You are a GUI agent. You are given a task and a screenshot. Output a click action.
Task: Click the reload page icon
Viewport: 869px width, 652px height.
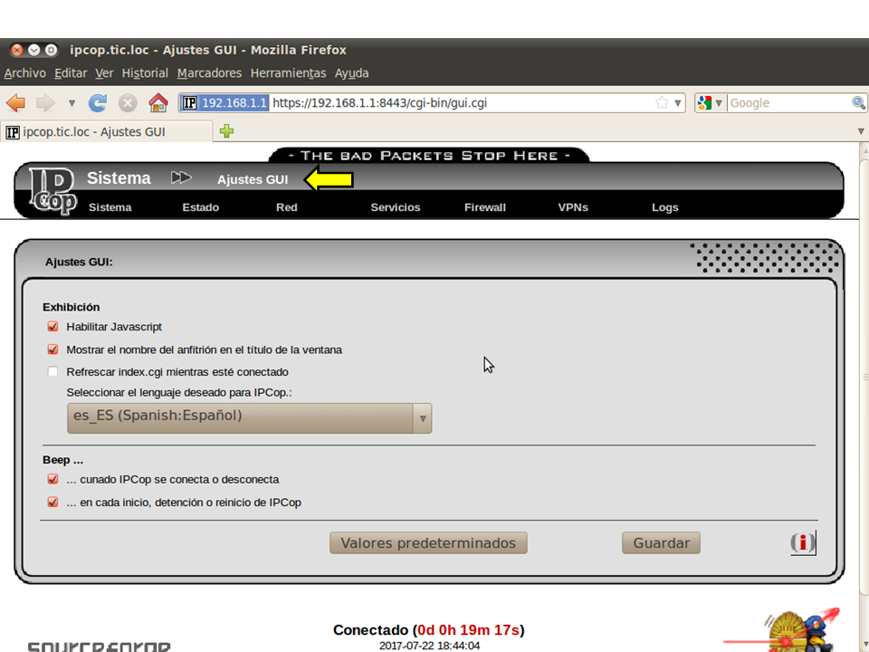[x=98, y=102]
